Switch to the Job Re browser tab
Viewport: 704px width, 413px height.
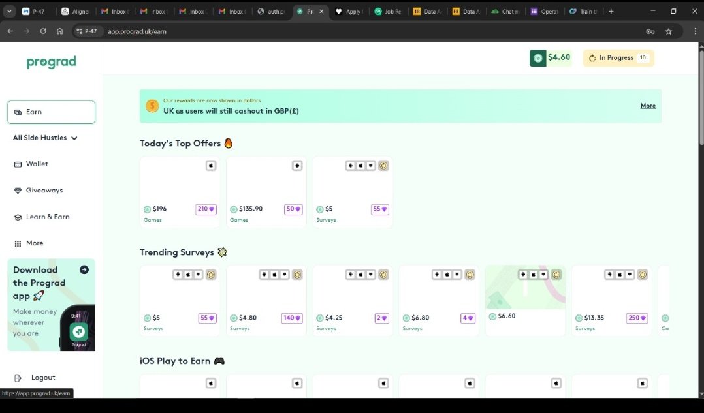click(x=389, y=12)
